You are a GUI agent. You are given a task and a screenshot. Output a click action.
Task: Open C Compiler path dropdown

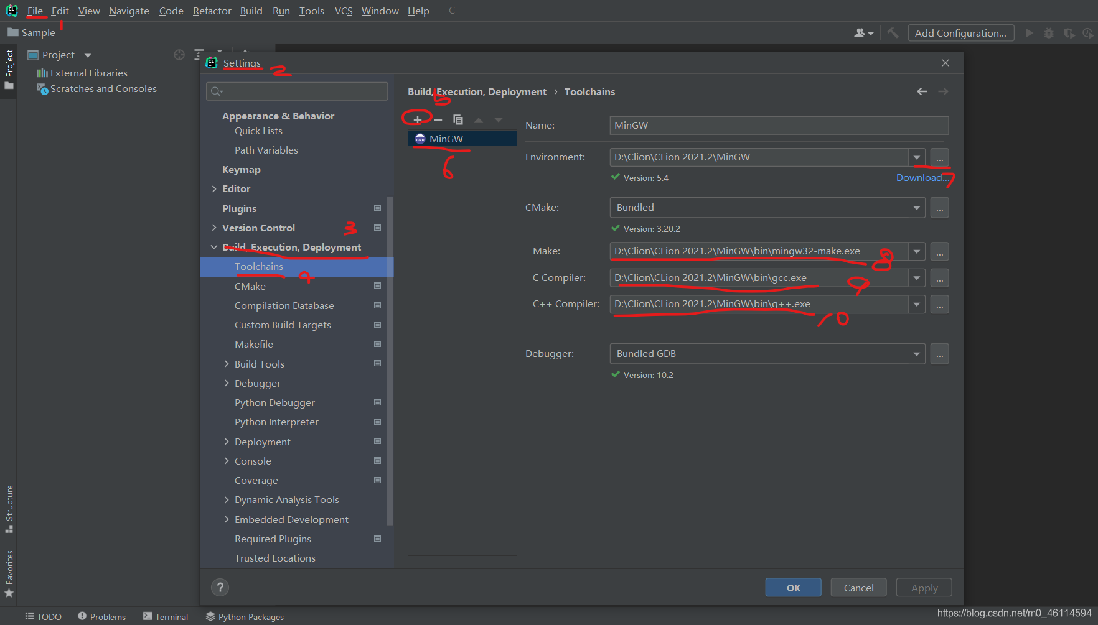[x=916, y=278]
